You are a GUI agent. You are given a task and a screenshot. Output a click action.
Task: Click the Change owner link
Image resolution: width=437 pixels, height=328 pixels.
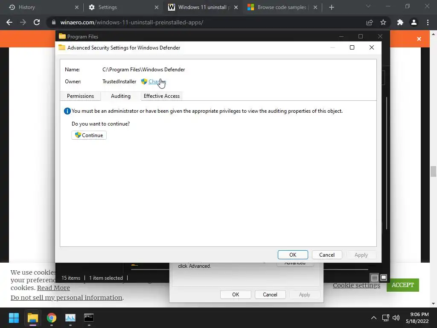coord(157,82)
